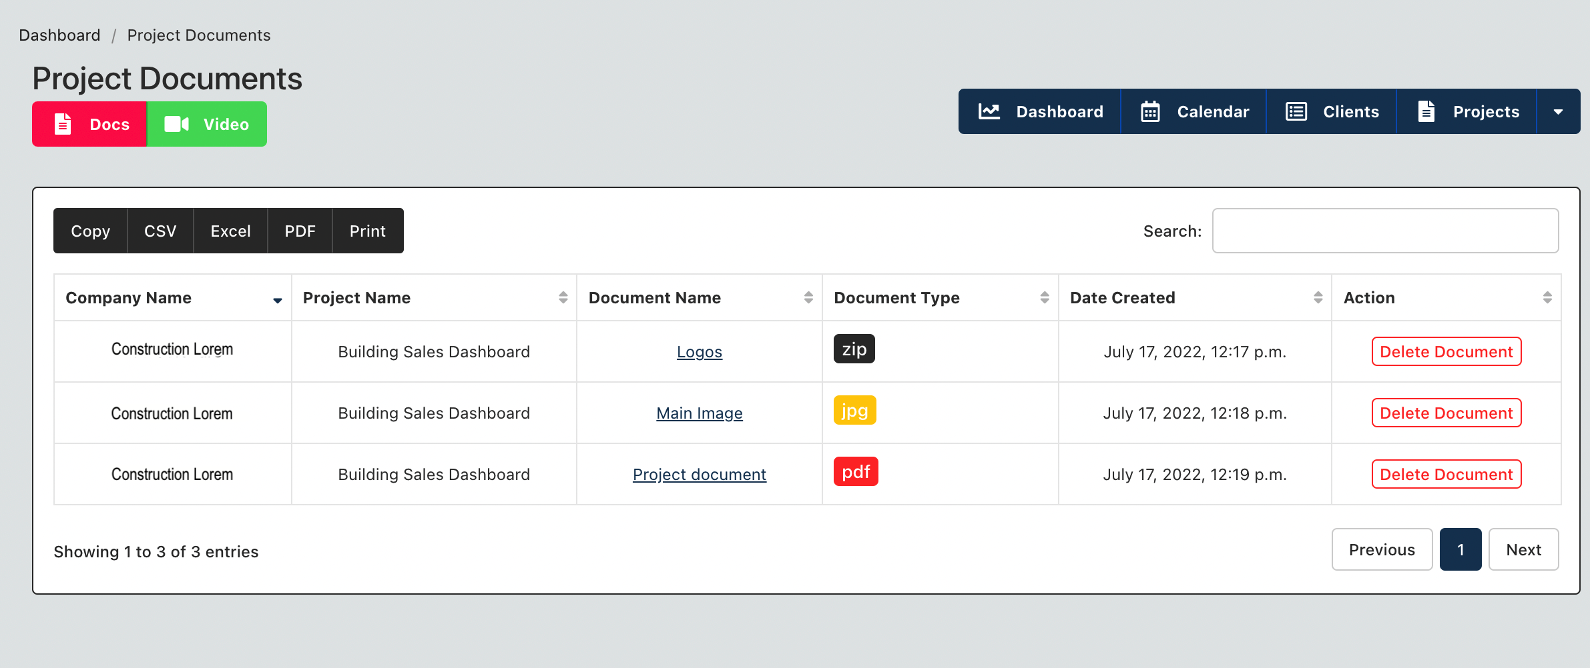Click the calendar icon in the navigation bar

coord(1150,111)
